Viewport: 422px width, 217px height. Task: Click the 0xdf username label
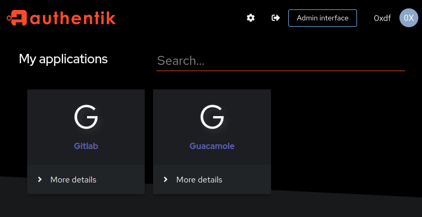click(382, 18)
